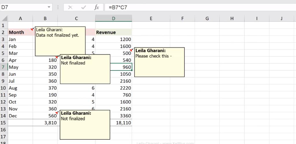Click the revenue cell 1200
The image size is (296, 144).
pyautogui.click(x=114, y=39)
